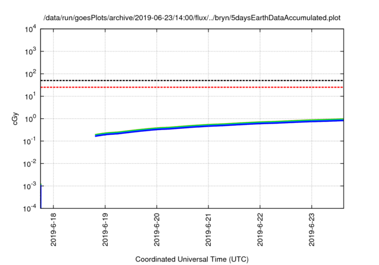
Task: Click the red dashed threshold line
Action: (x=192, y=87)
